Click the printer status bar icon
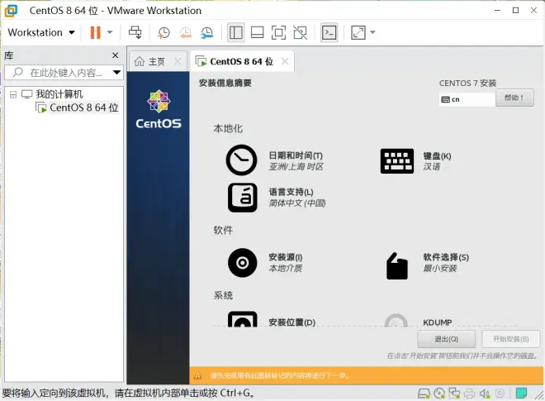Image resolution: width=545 pixels, height=401 pixels. tap(469, 394)
